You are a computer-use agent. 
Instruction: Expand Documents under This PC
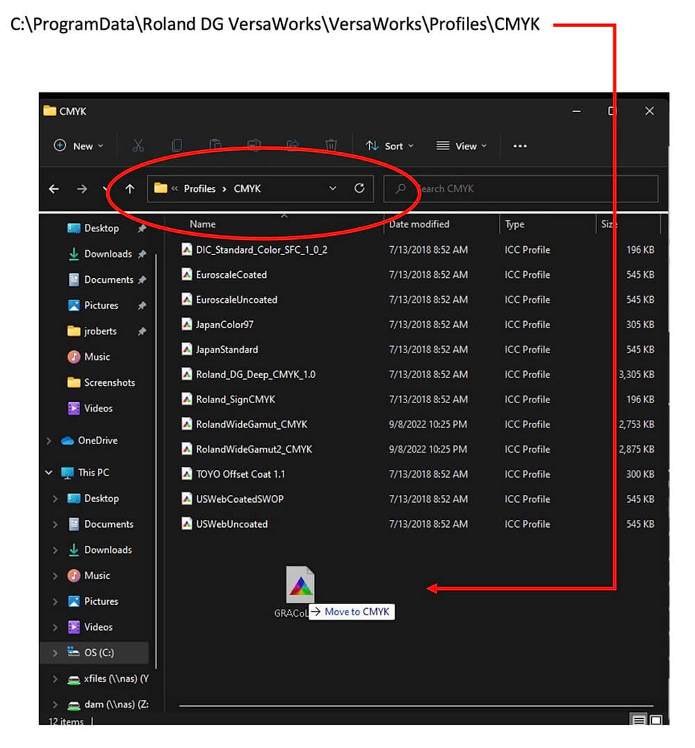pos(56,525)
